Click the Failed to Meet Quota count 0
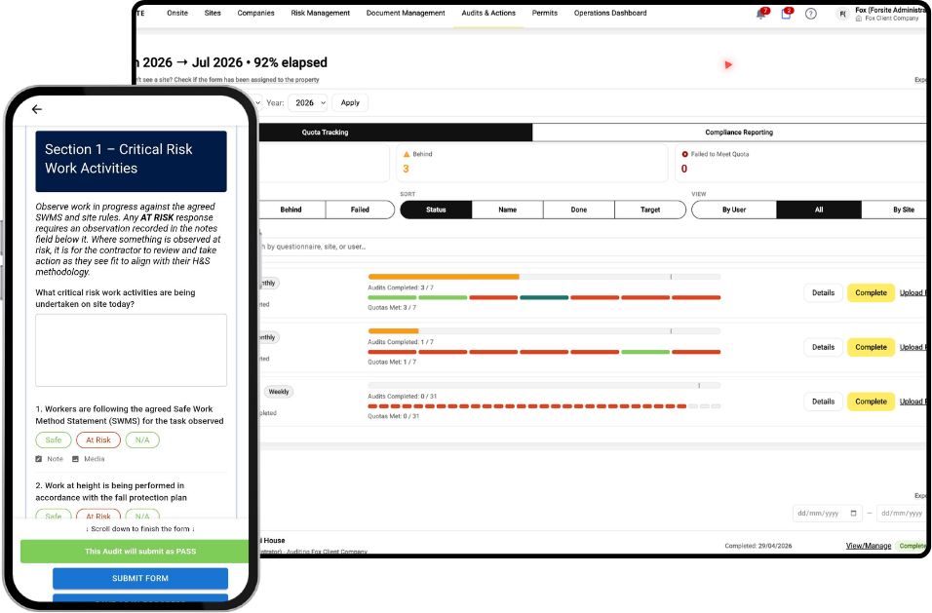This screenshot has height=613, width=932. tap(684, 170)
